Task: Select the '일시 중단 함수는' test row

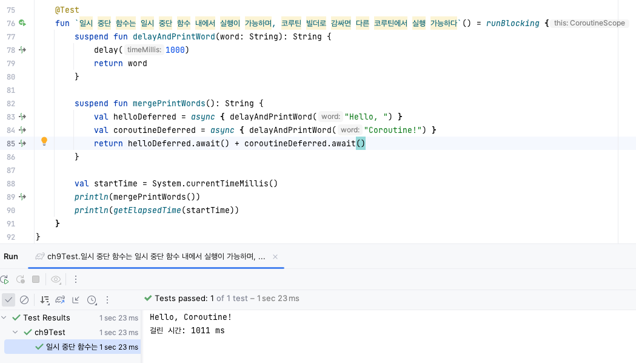Action: (73, 347)
